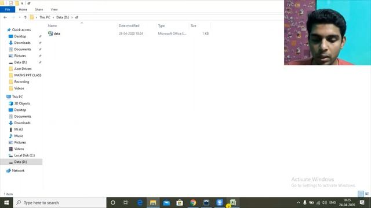Viewport: 371px width, 208px height.
Task: Sort files by the Name column
Action: tap(52, 25)
